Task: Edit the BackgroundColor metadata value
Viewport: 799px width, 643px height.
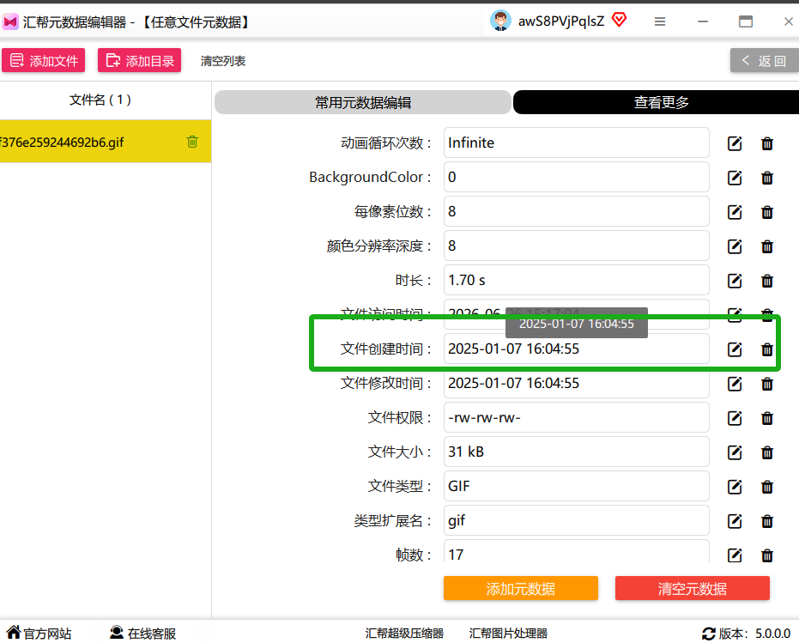Action: tap(735, 178)
